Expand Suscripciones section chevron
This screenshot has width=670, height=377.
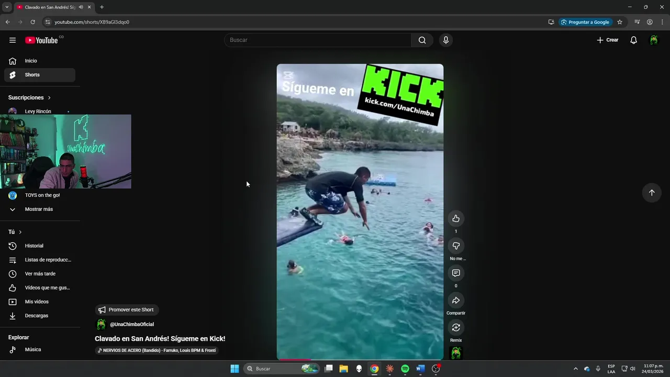point(50,97)
